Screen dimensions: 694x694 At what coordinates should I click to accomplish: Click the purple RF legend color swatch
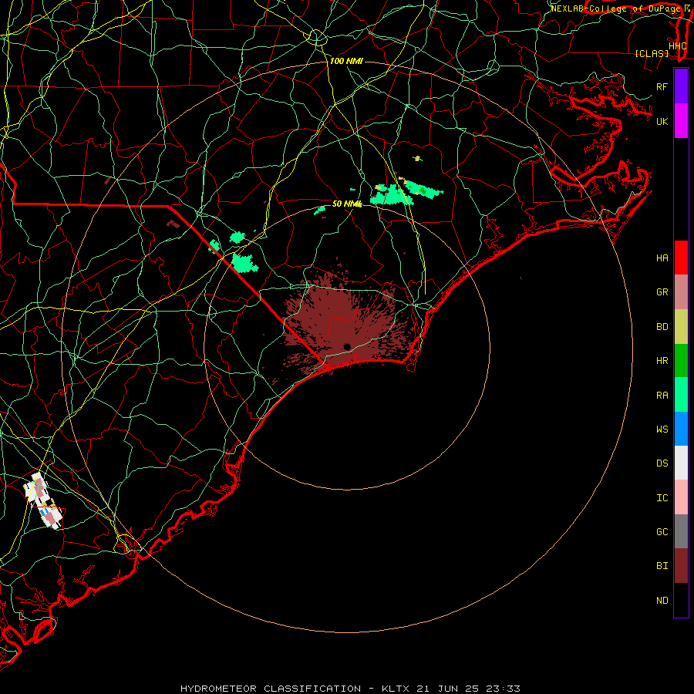pyautogui.click(x=681, y=86)
